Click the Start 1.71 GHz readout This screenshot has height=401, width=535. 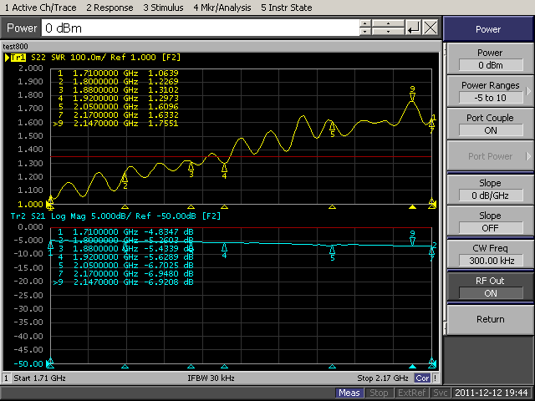[39, 378]
